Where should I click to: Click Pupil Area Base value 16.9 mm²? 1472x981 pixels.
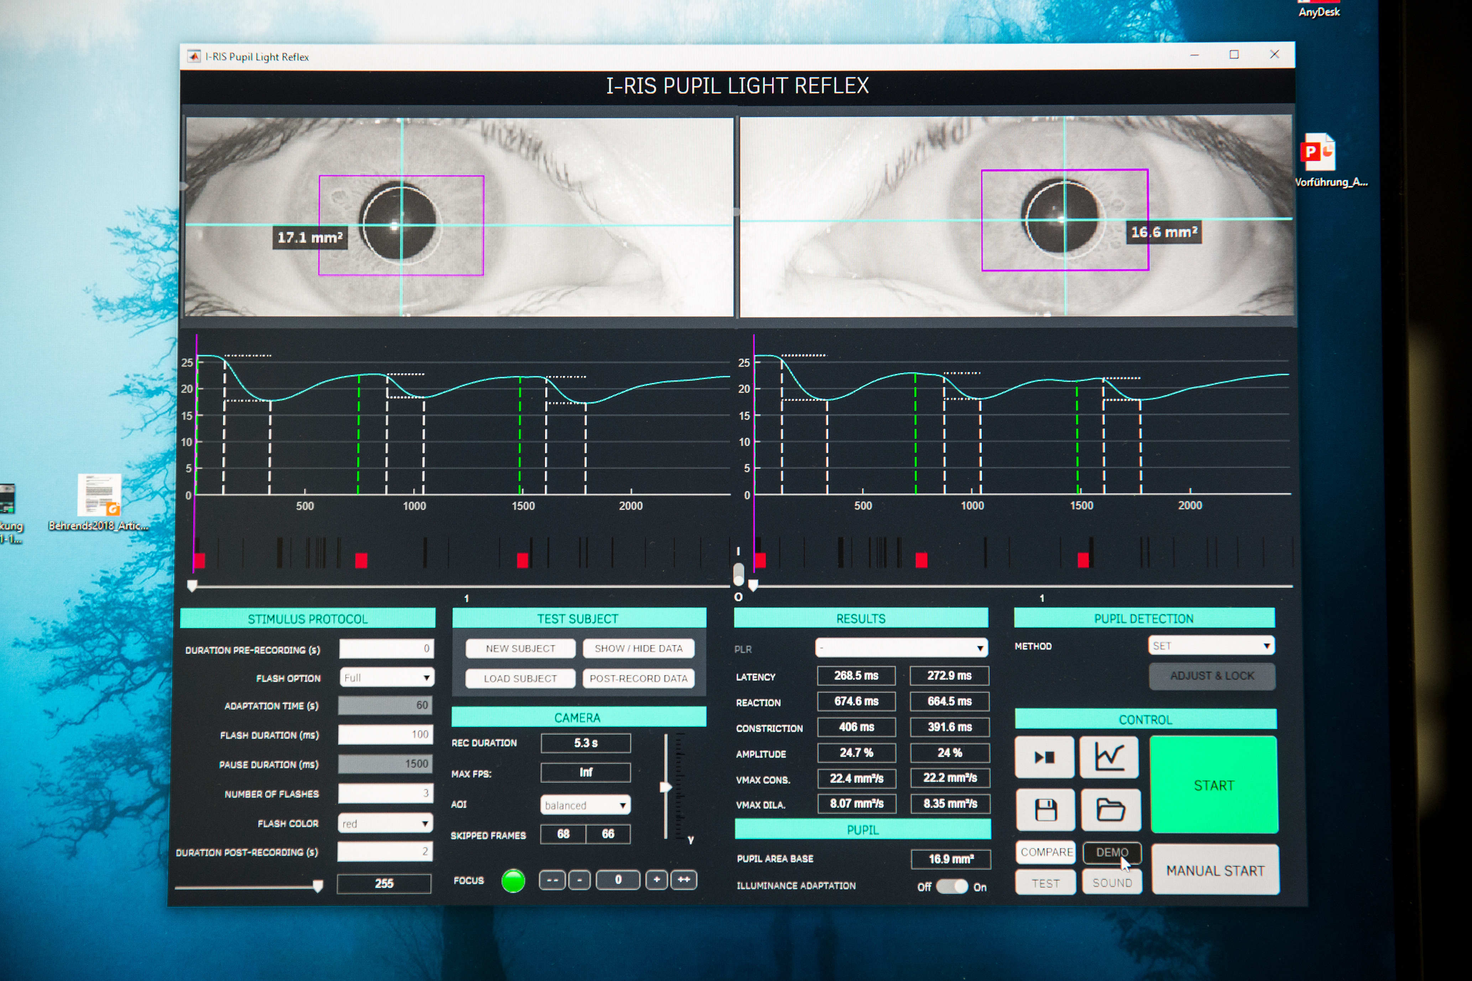tap(951, 859)
